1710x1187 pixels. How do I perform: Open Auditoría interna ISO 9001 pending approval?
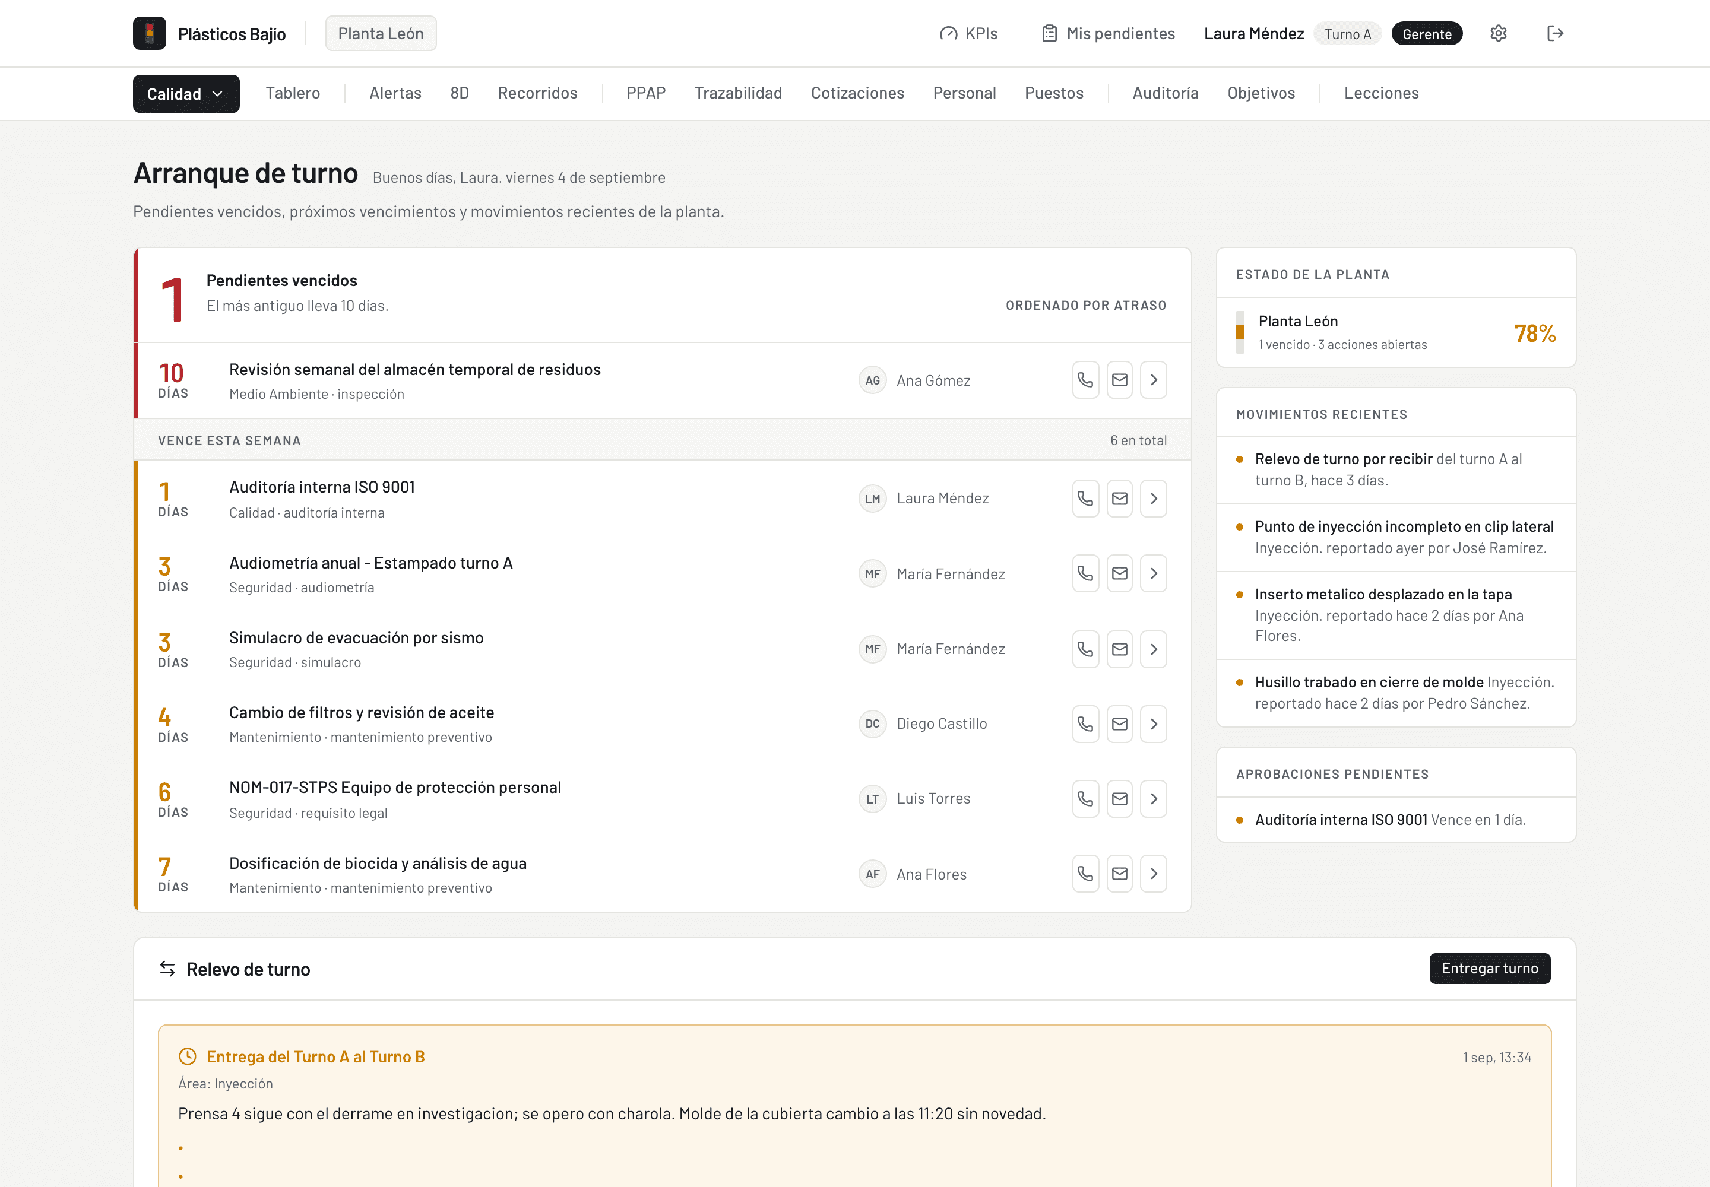point(1396,820)
